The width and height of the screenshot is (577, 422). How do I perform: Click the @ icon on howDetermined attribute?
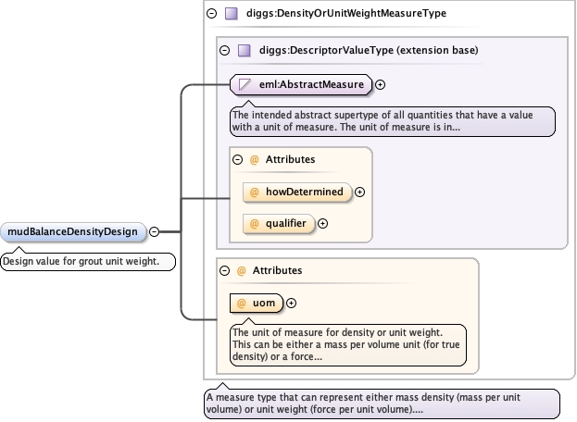[254, 192]
